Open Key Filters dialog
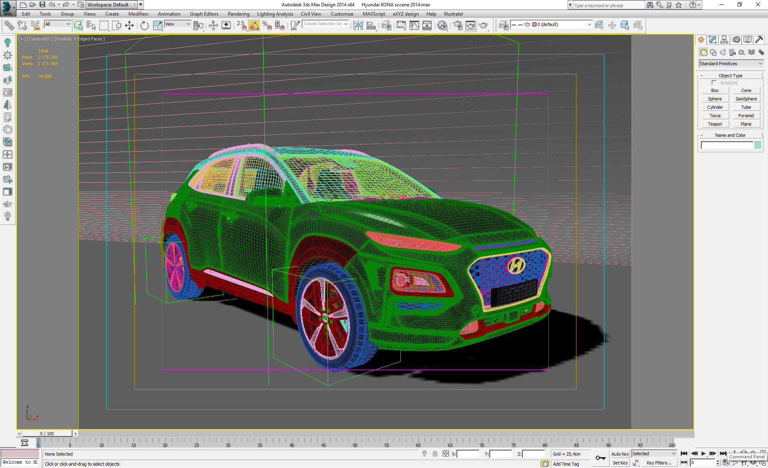Screen dimensions: 768x468 tap(659, 463)
